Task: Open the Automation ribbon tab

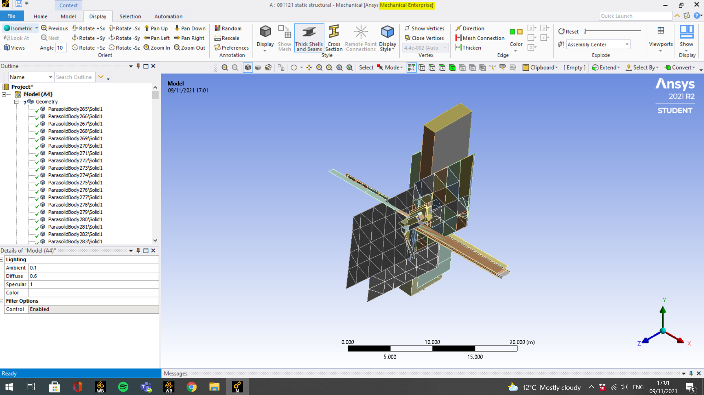Action: [x=168, y=16]
